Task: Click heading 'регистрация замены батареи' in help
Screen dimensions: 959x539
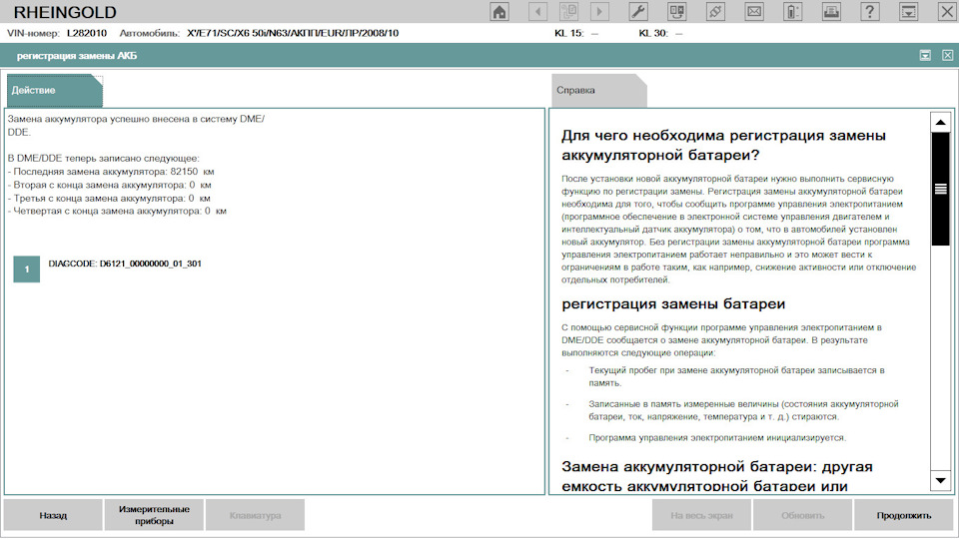Action: pyautogui.click(x=673, y=303)
